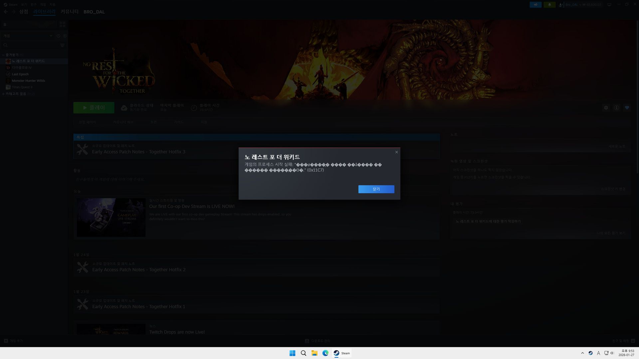Collapse the 즐겨찾기 category
This screenshot has width=639, height=359.
3,55
